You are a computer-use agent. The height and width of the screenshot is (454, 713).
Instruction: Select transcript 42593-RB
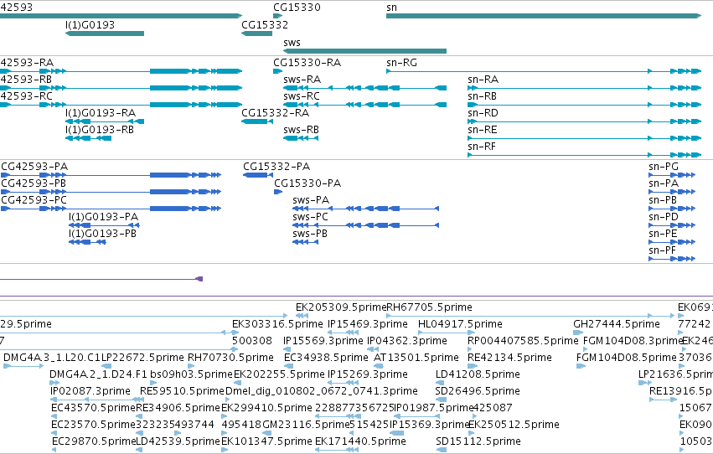121,88
